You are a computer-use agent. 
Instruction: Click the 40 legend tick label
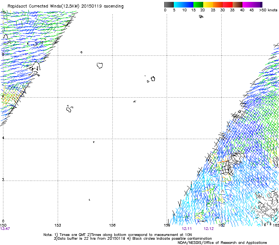coord(242,10)
